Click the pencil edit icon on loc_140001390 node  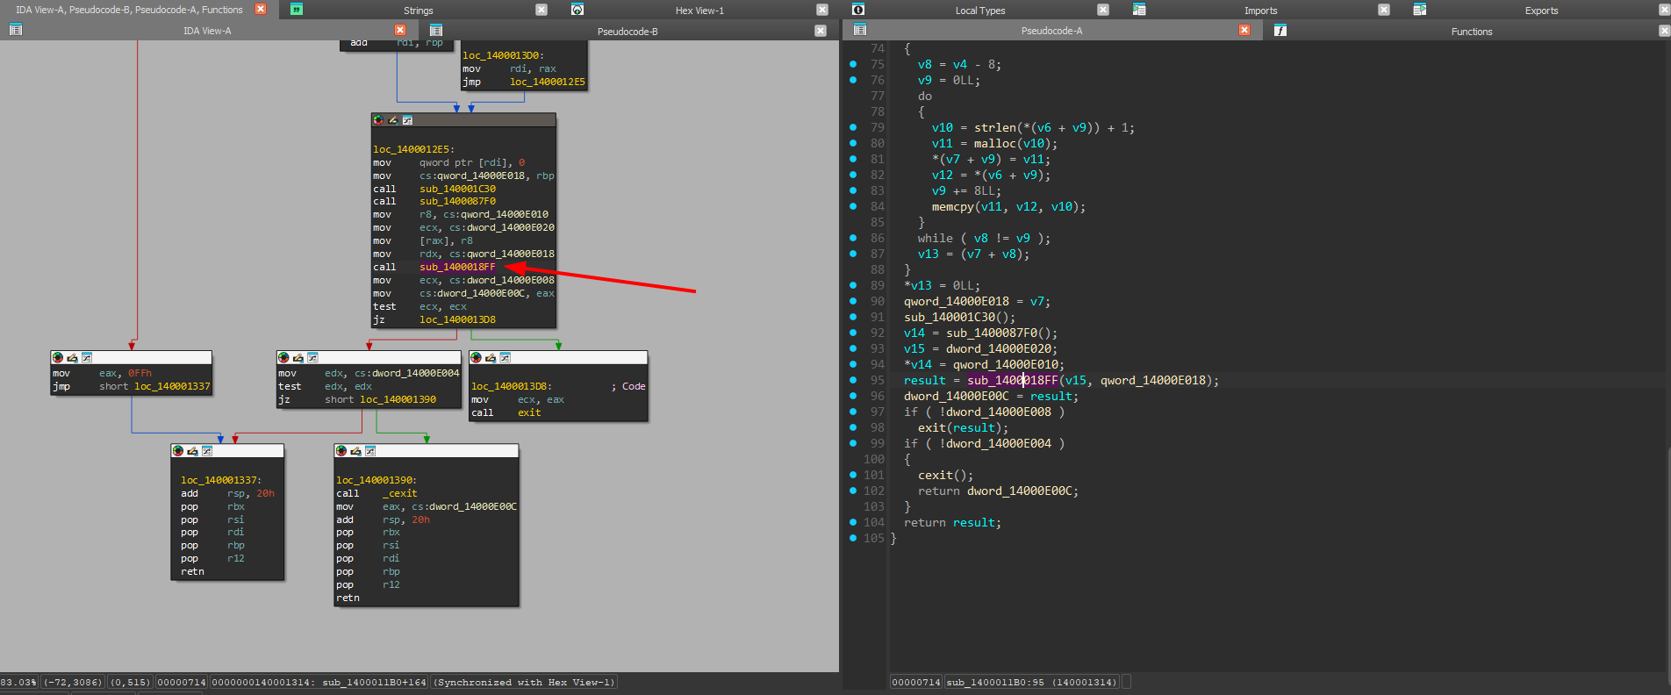click(355, 451)
